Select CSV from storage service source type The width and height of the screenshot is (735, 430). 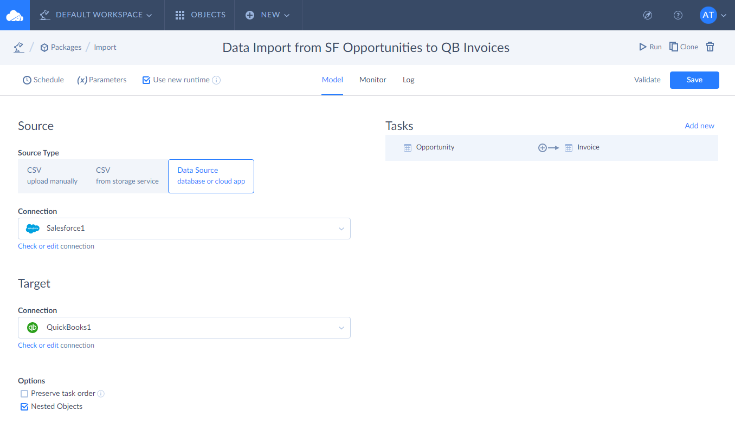[x=127, y=176]
